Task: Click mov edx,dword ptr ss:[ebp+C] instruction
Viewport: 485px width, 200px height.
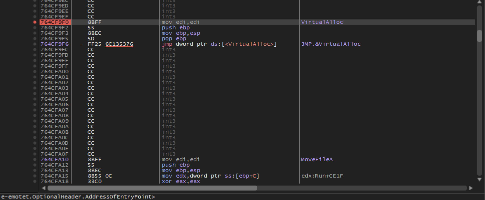Action: pos(210,176)
